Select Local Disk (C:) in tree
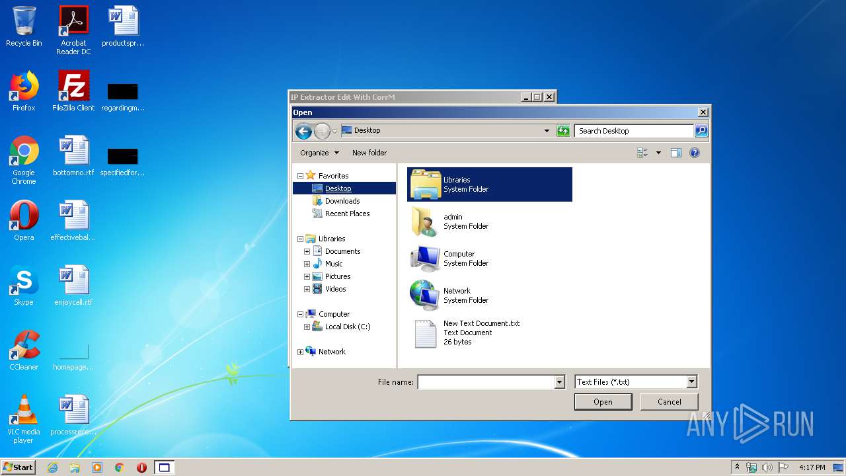 tap(347, 327)
